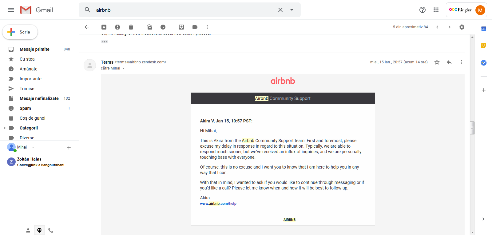Image resolution: width=492 pixels, height=235 pixels.
Task: Star the email from Terms
Action: [437, 62]
